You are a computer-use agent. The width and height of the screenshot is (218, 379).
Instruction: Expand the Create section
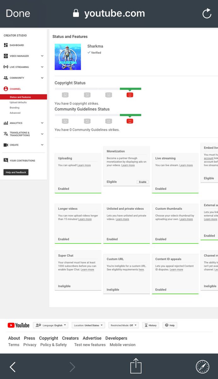(x=42, y=145)
